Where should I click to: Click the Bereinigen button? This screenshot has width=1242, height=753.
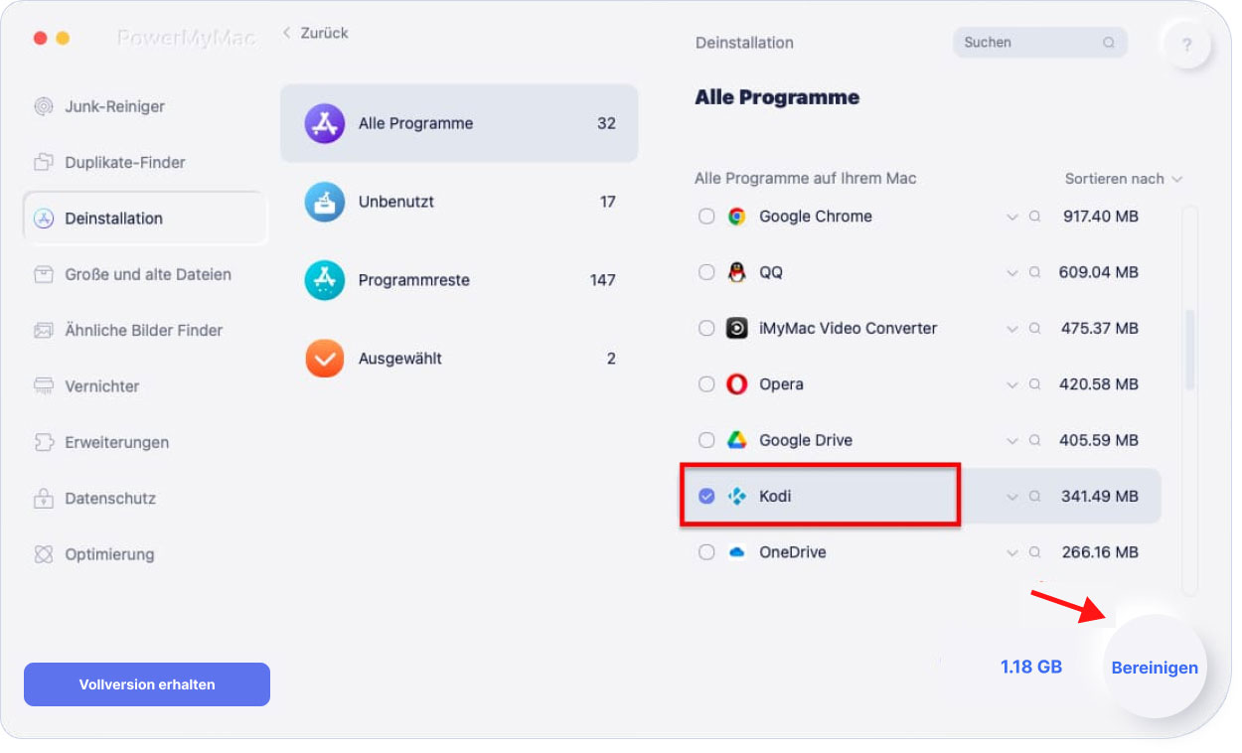pyautogui.click(x=1155, y=668)
